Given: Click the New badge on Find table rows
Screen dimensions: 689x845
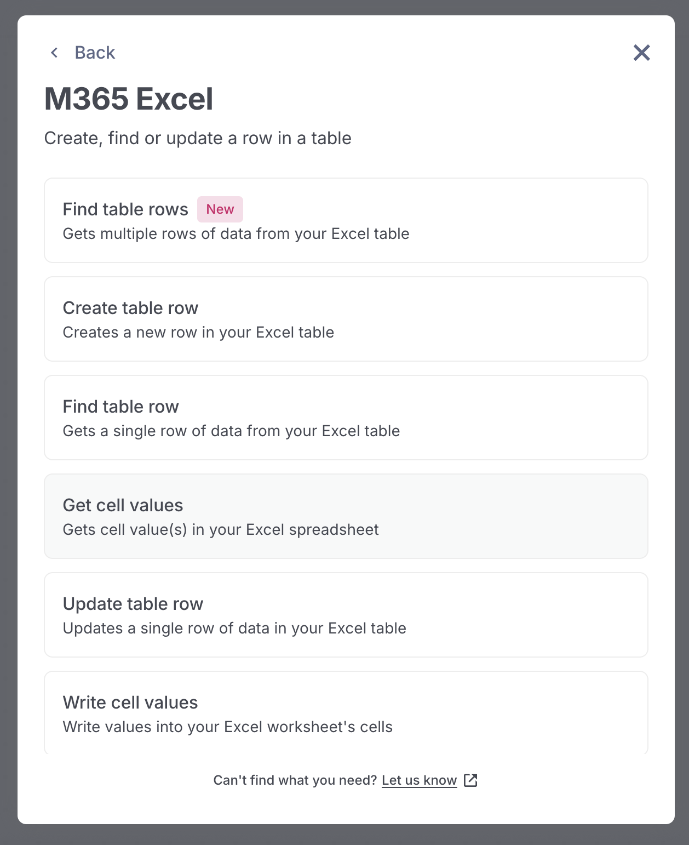Looking at the screenshot, I should pos(220,209).
